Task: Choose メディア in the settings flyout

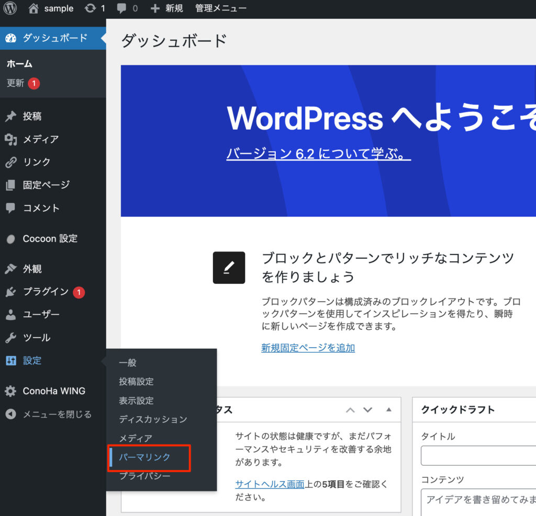Action: (x=136, y=438)
